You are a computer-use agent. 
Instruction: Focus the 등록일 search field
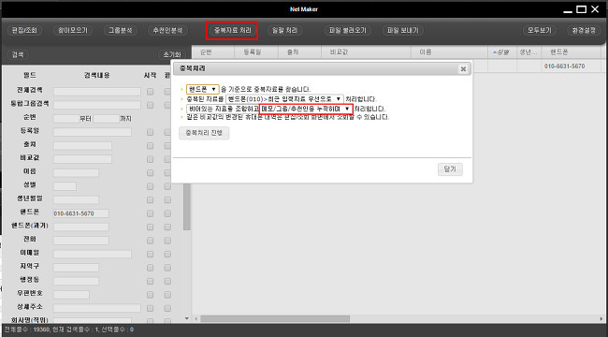[x=93, y=132]
